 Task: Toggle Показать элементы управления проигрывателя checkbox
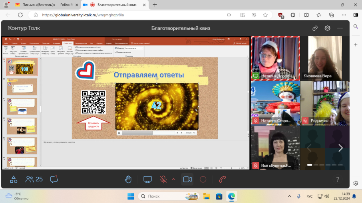click(x=76, y=53)
